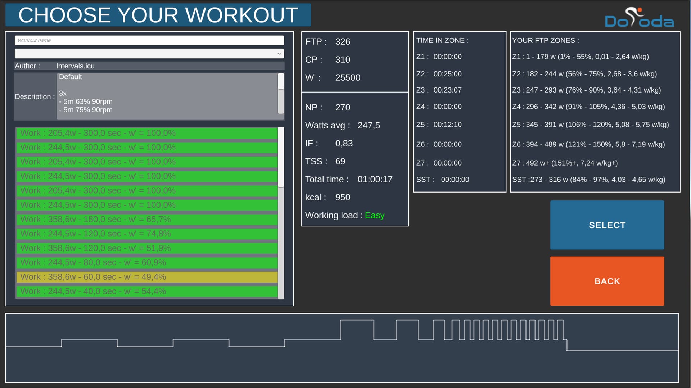The image size is (691, 388).
Task: Click the green Easy working load label
Action: coord(374,215)
